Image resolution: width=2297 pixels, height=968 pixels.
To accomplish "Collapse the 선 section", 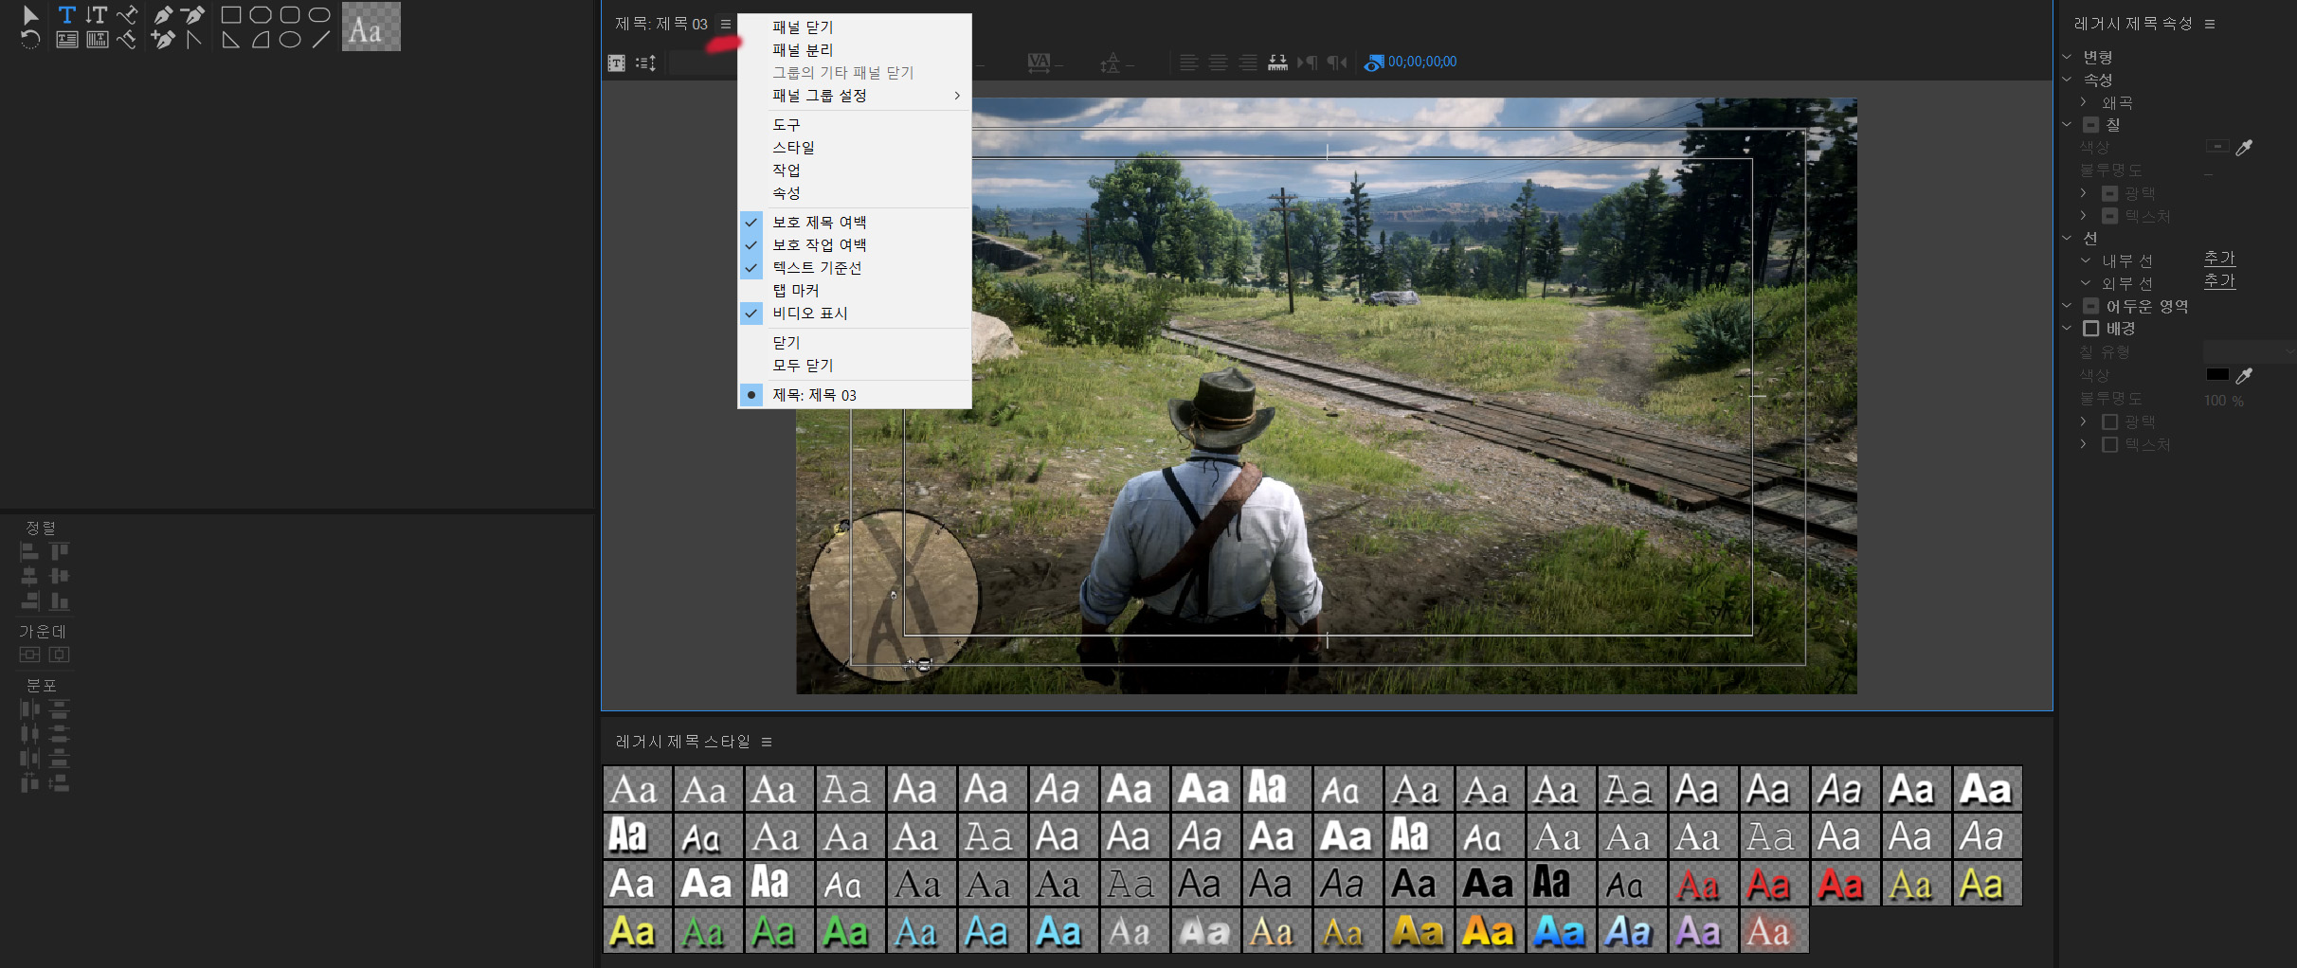I will tap(2068, 238).
